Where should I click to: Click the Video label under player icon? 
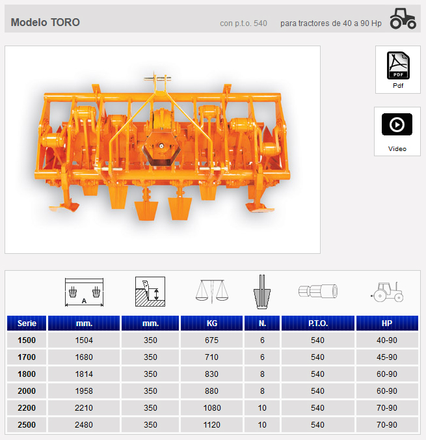[x=397, y=148]
